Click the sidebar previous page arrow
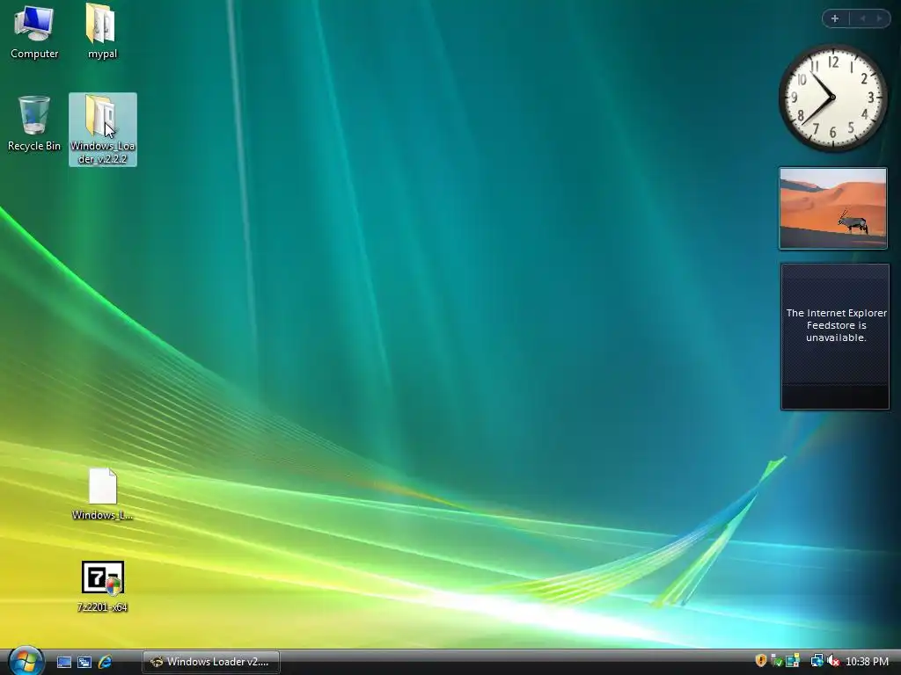Screen dimensions: 901x675 862,18
